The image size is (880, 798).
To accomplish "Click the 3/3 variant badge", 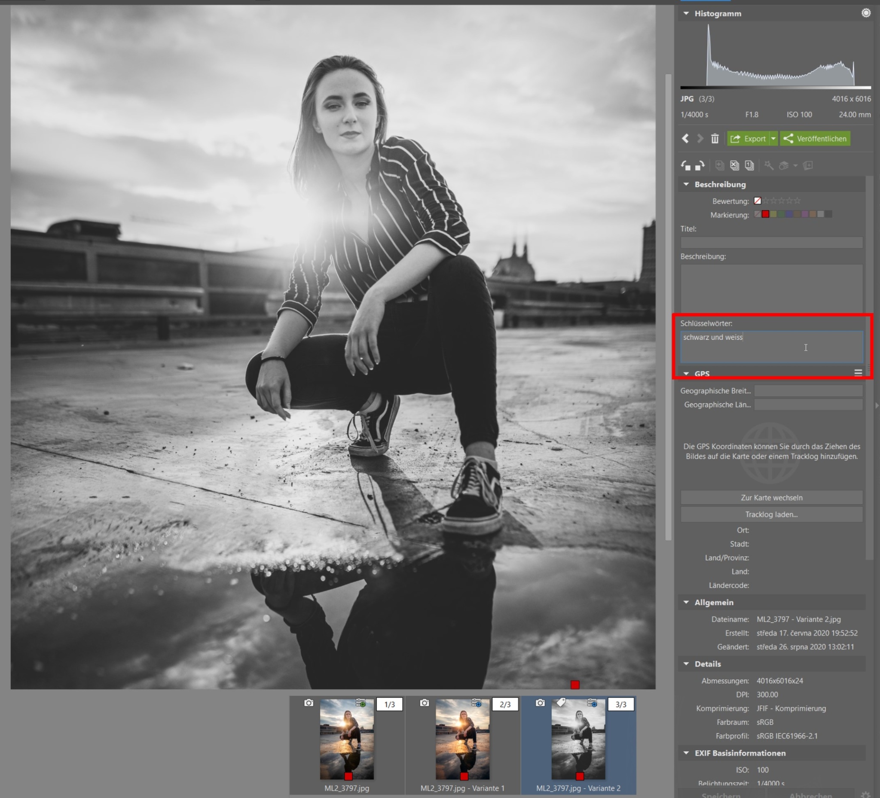I will [x=621, y=704].
